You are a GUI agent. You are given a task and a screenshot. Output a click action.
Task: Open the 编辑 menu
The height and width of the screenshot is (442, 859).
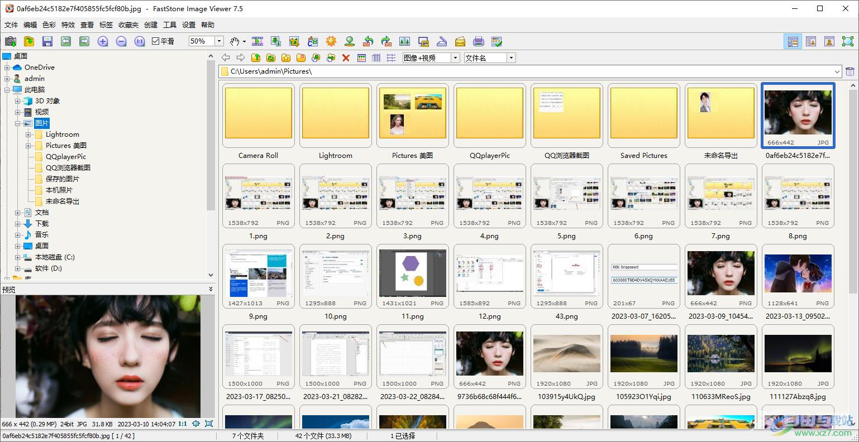pos(30,25)
